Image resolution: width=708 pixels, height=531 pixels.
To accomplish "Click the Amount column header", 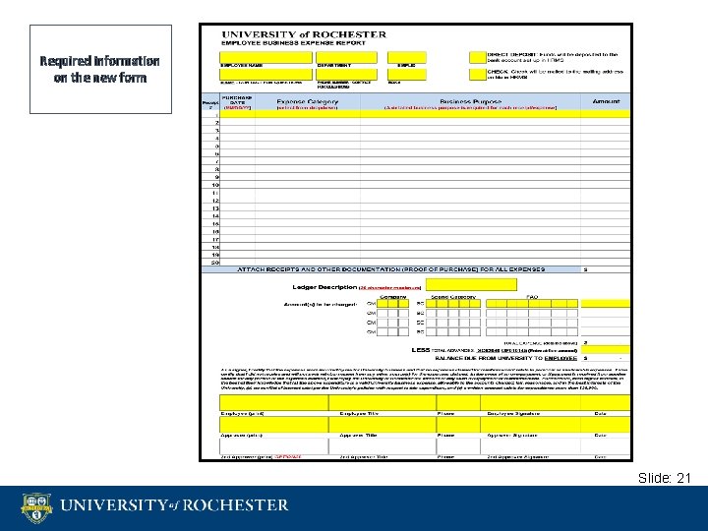I will pyautogui.click(x=606, y=102).
